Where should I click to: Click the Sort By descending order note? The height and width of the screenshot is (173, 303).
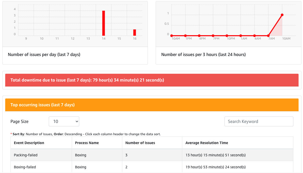(86, 134)
